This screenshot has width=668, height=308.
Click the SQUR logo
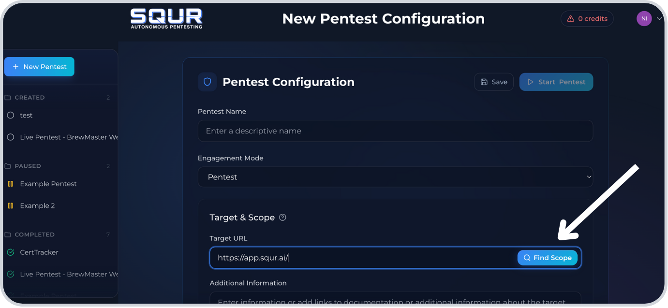pos(166,19)
